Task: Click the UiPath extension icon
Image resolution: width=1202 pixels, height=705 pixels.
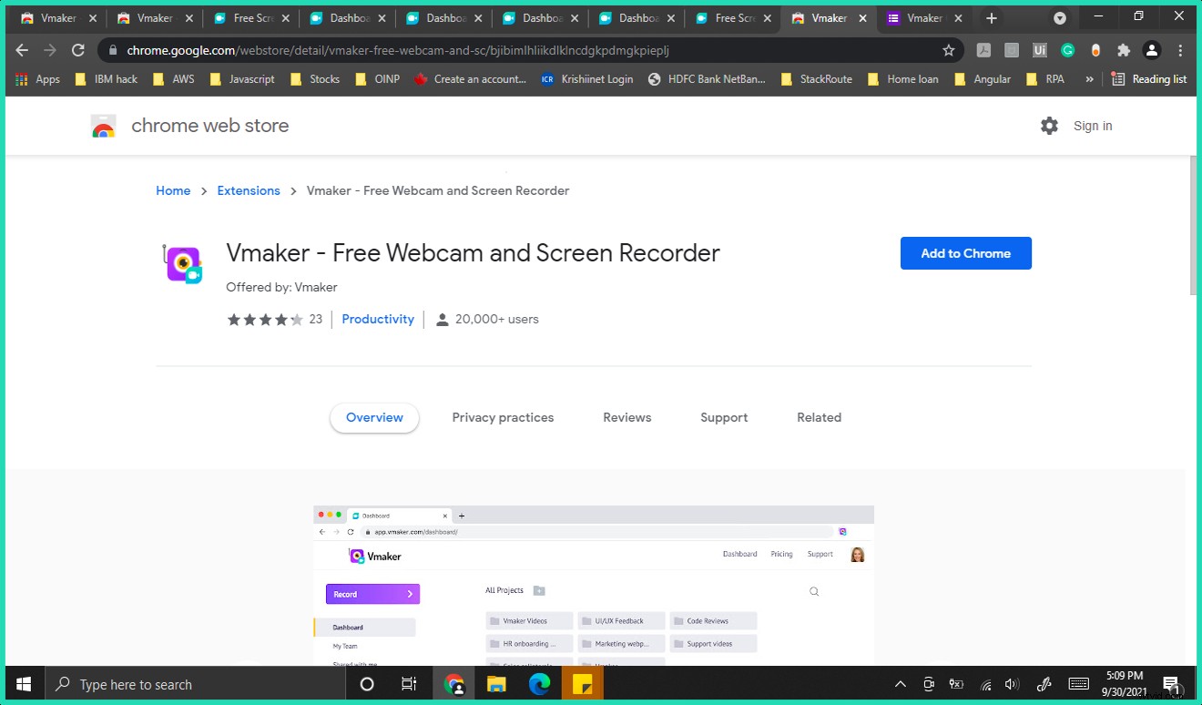Action: pyautogui.click(x=1040, y=50)
